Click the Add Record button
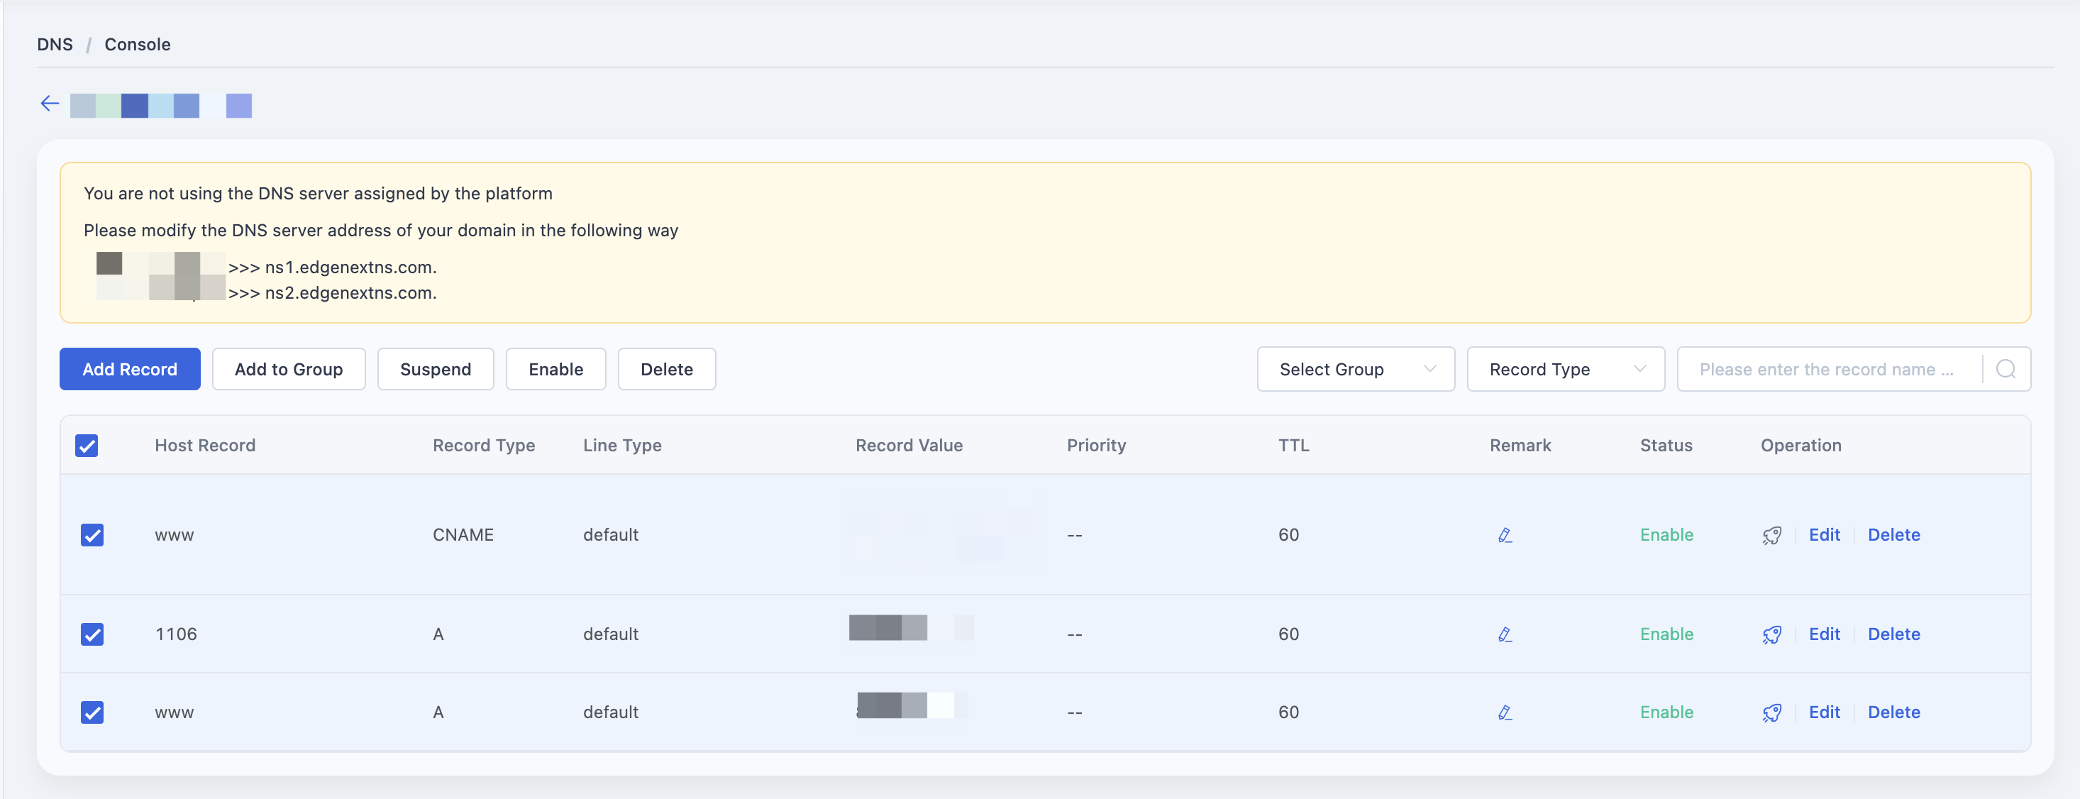 point(130,369)
